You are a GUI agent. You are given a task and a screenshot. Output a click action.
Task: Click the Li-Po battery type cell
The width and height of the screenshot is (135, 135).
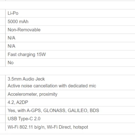pyautogui.click(x=70, y=13)
